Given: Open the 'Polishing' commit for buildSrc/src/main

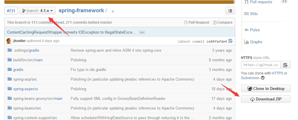Looking at the screenshot, I should [x=78, y=60].
